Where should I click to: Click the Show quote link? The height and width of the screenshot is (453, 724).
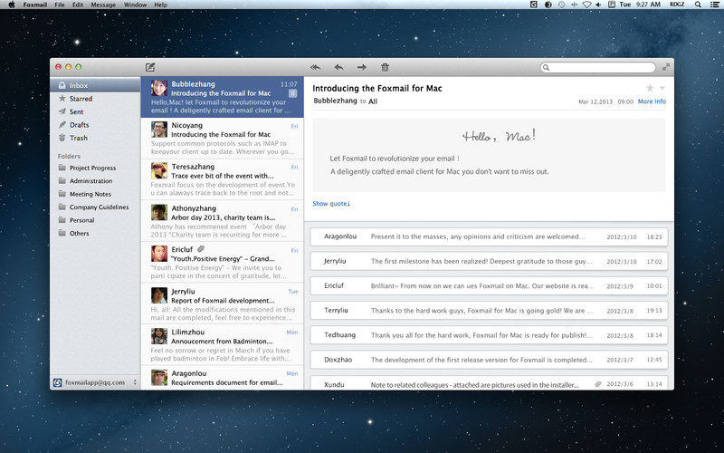pyautogui.click(x=331, y=203)
